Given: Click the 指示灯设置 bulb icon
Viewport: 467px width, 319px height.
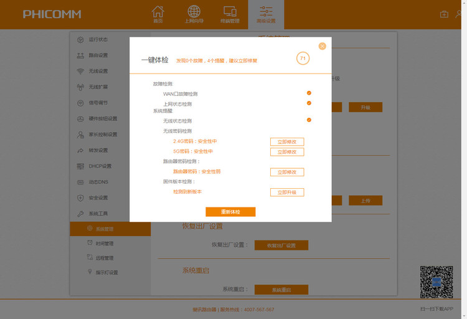Looking at the screenshot, I should coord(90,272).
